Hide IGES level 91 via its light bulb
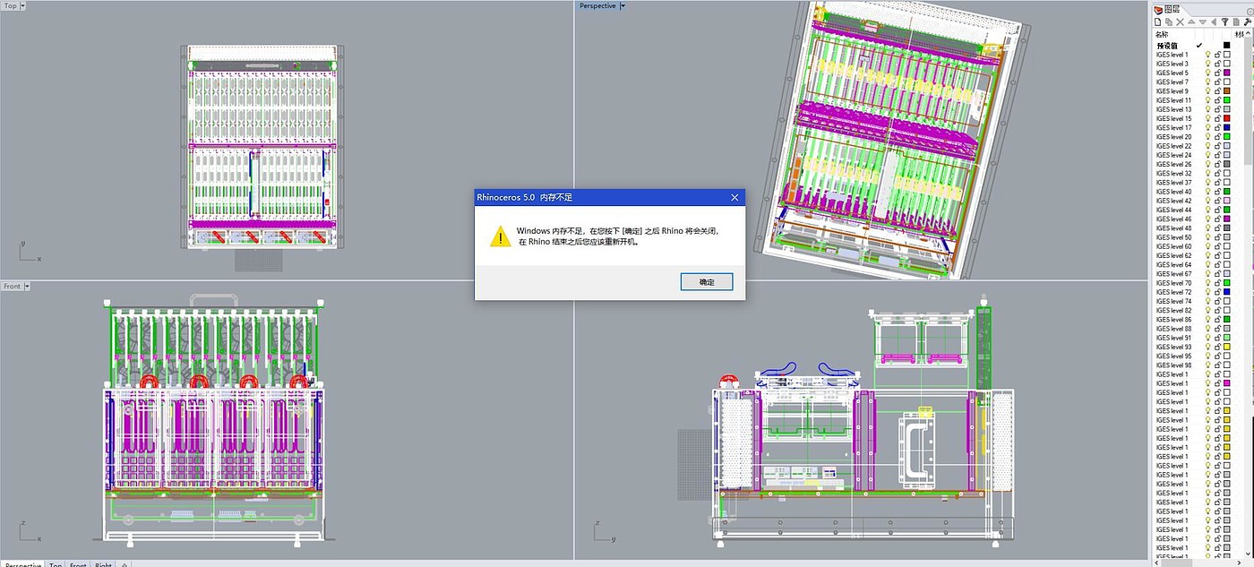 click(1207, 338)
